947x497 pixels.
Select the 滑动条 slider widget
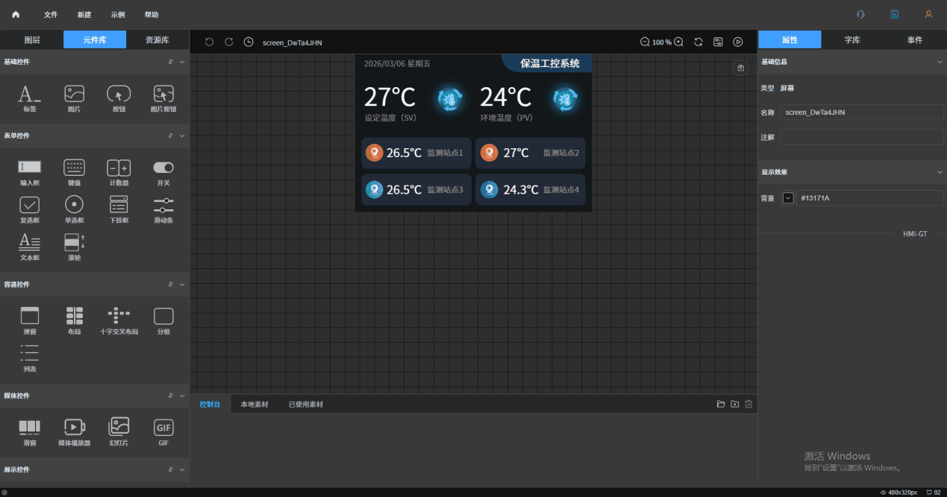click(163, 209)
